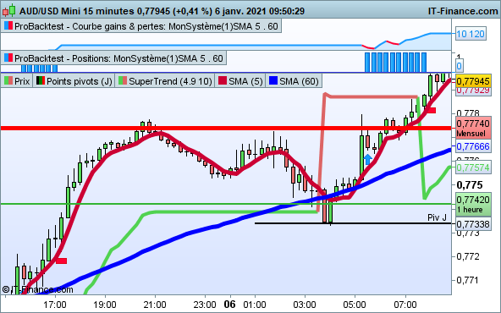
Task: Click the black/green/red swatch of Points pivots
Action: [41, 81]
